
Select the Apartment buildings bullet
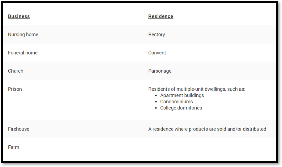pos(182,95)
